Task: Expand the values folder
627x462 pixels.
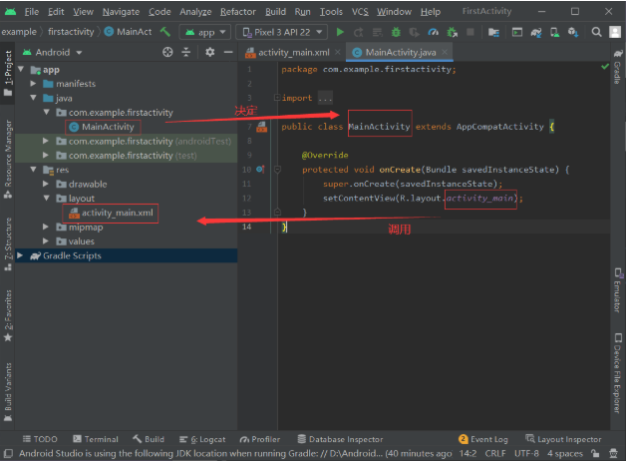Action: tap(46, 241)
